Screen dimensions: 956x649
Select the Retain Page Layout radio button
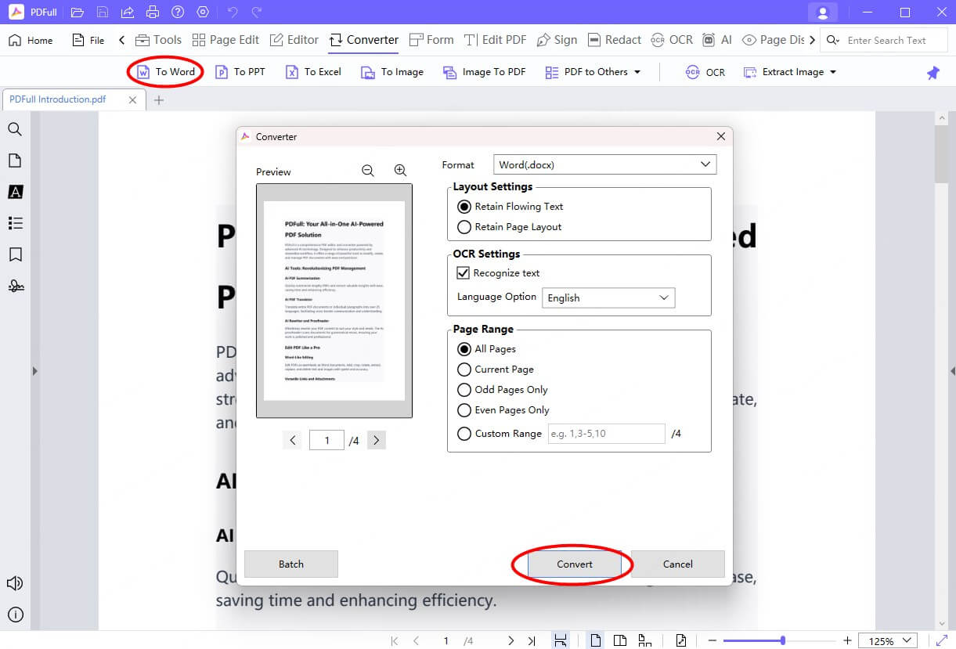tap(464, 227)
